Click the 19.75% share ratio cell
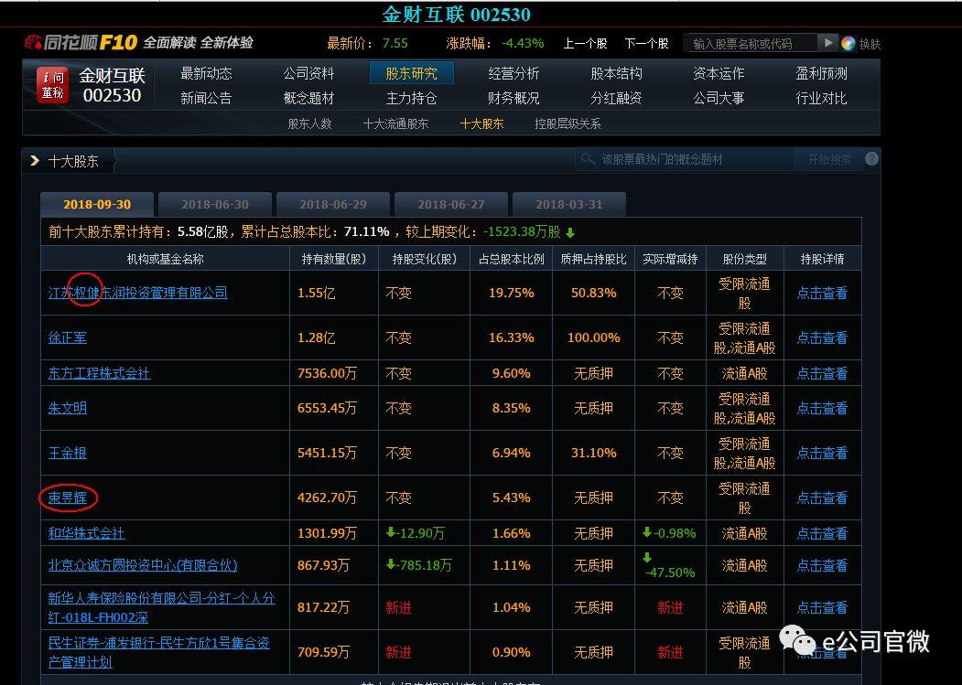The height and width of the screenshot is (685, 962). click(x=511, y=294)
